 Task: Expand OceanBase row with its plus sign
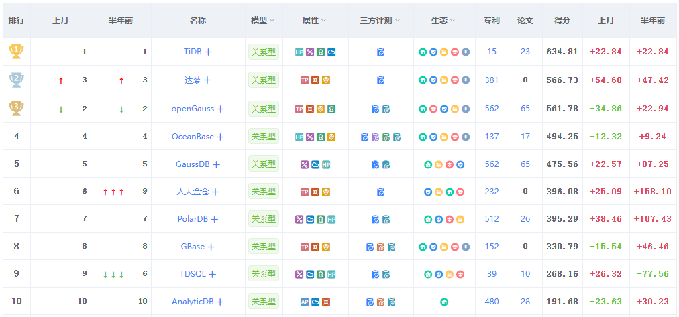(x=221, y=137)
